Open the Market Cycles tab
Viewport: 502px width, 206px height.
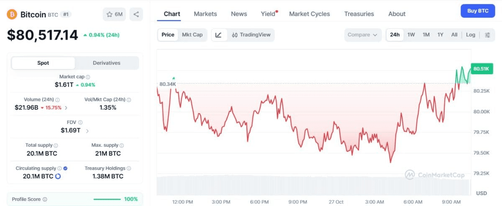coord(310,14)
